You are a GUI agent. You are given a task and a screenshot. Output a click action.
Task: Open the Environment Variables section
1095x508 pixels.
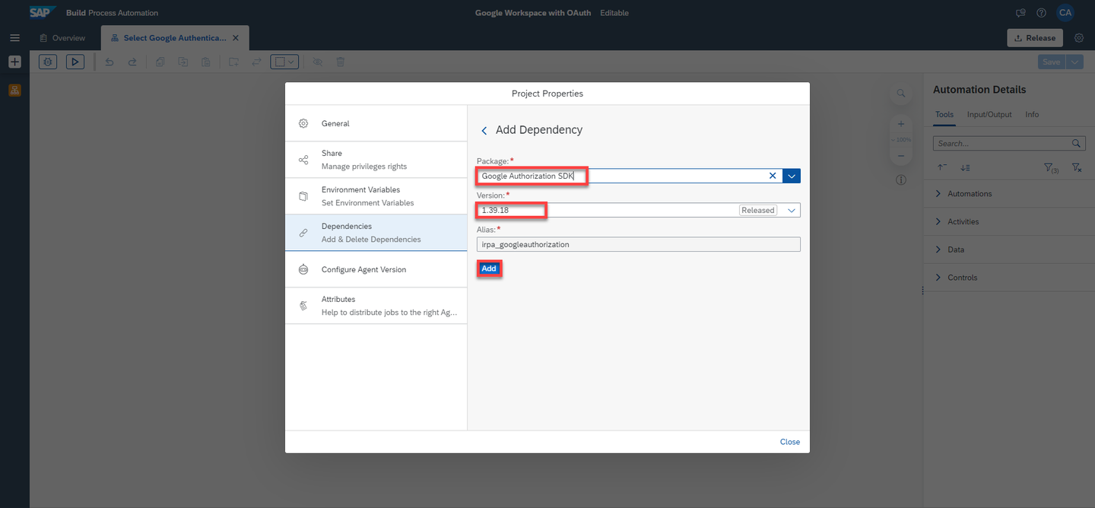click(x=376, y=196)
